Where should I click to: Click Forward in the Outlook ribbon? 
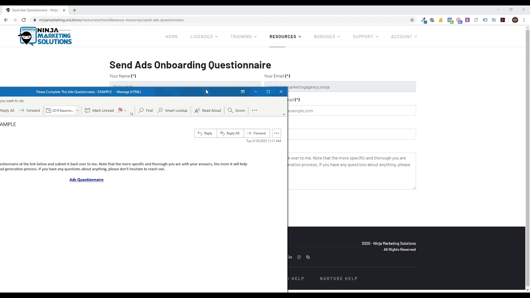pyautogui.click(x=29, y=111)
